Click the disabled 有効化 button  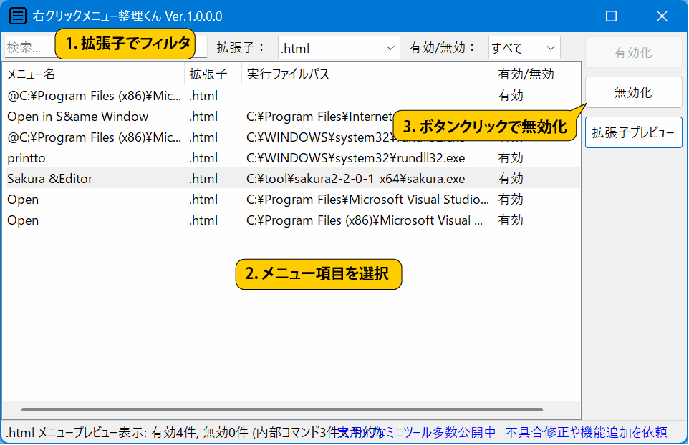(x=633, y=52)
